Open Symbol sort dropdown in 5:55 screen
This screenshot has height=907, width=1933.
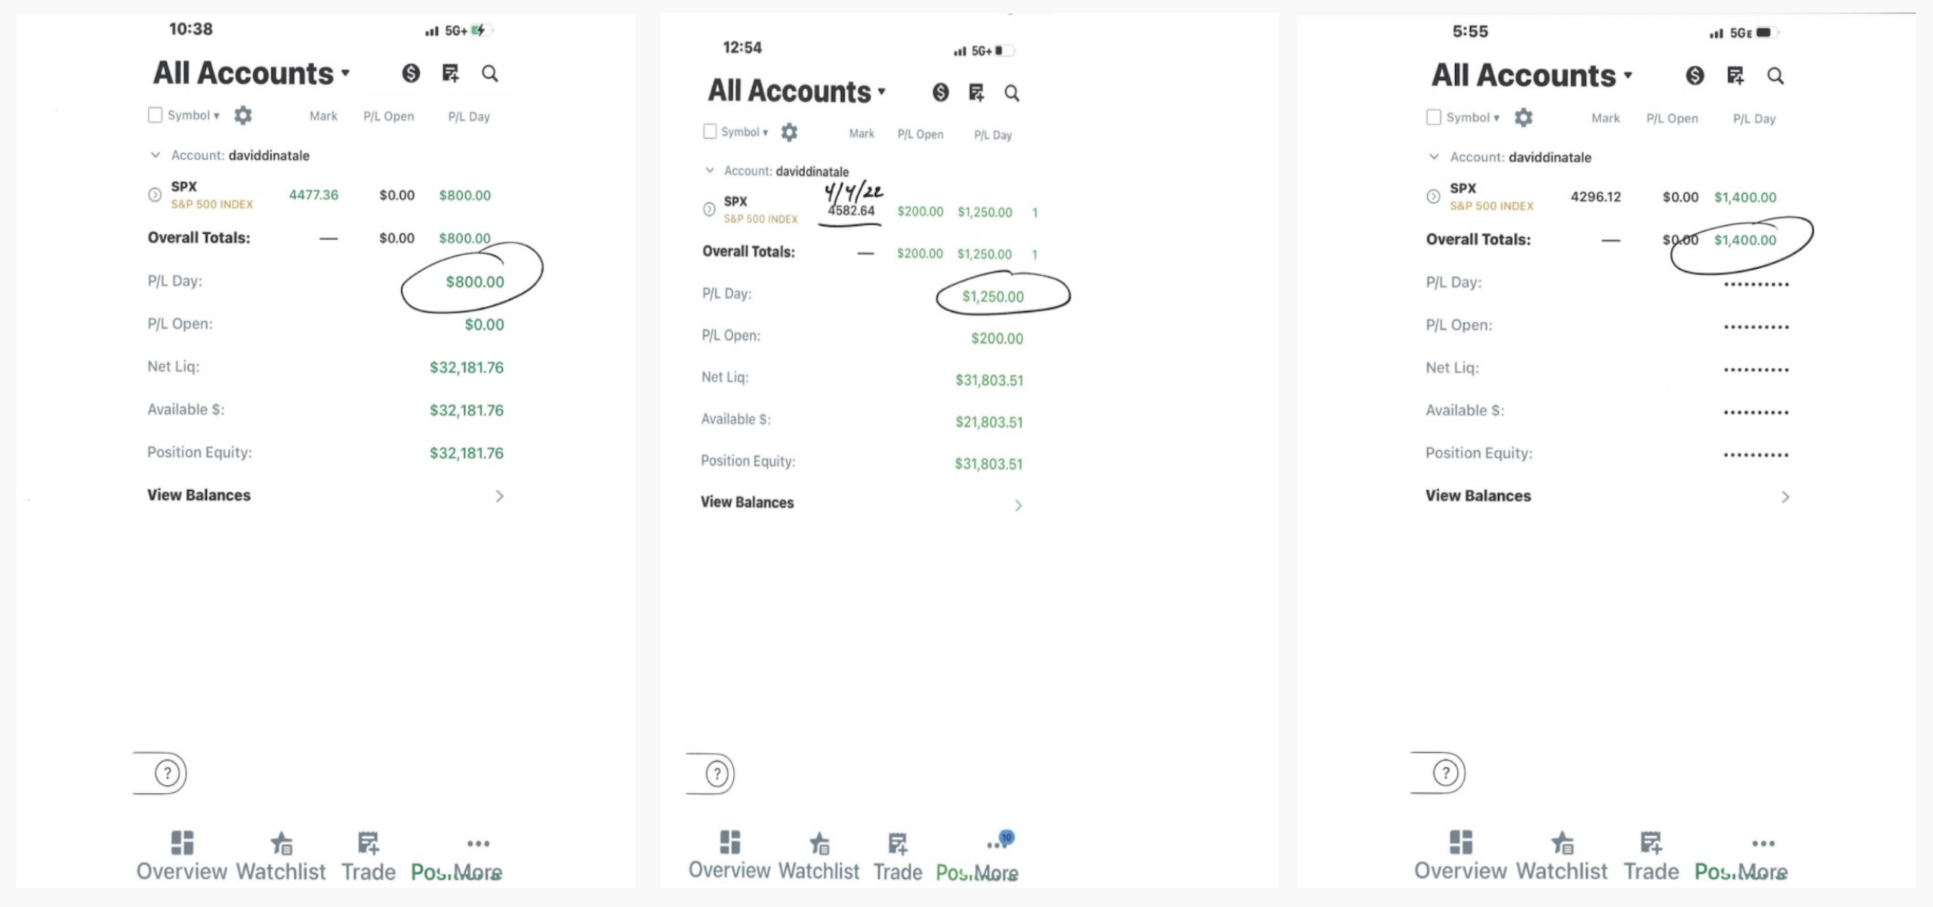pyautogui.click(x=1472, y=118)
